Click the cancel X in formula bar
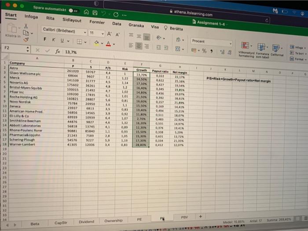The height and width of the screenshot is (231, 308). (x=37, y=50)
